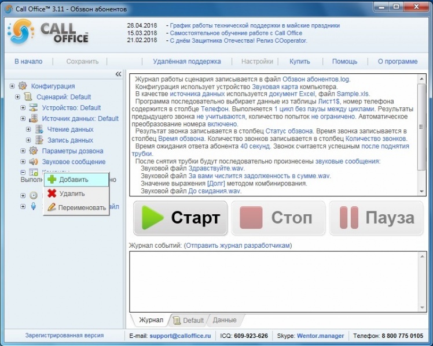Click the microphone icon in the tree

(34, 206)
